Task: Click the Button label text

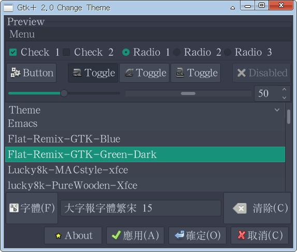Action: 38,73
